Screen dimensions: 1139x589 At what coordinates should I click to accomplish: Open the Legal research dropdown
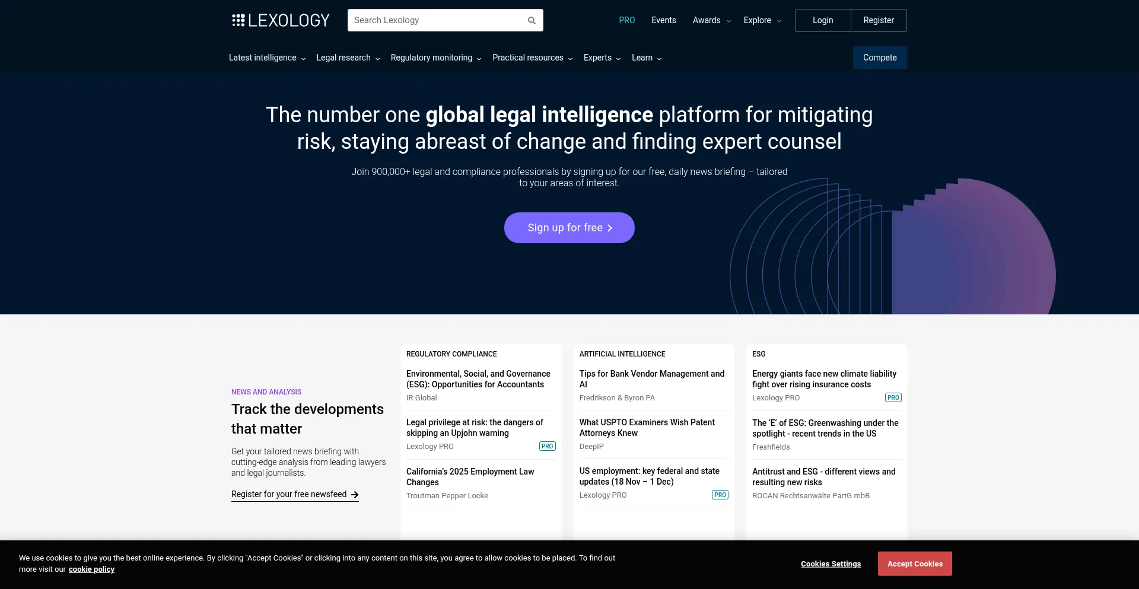coord(348,58)
